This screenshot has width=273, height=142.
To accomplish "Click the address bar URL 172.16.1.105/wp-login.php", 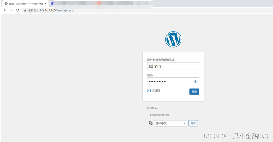I will click(x=57, y=10).
